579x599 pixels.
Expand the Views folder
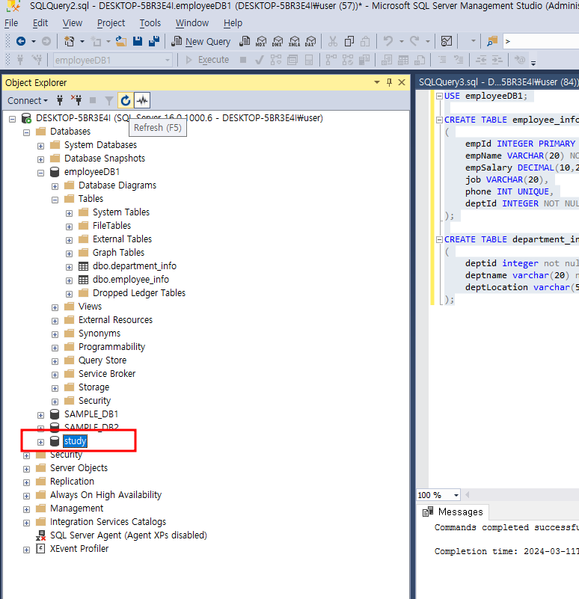(x=55, y=307)
